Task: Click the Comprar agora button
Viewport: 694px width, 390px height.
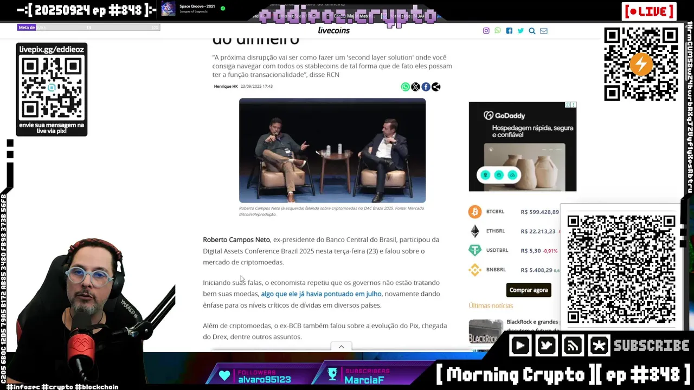Action: click(529, 290)
